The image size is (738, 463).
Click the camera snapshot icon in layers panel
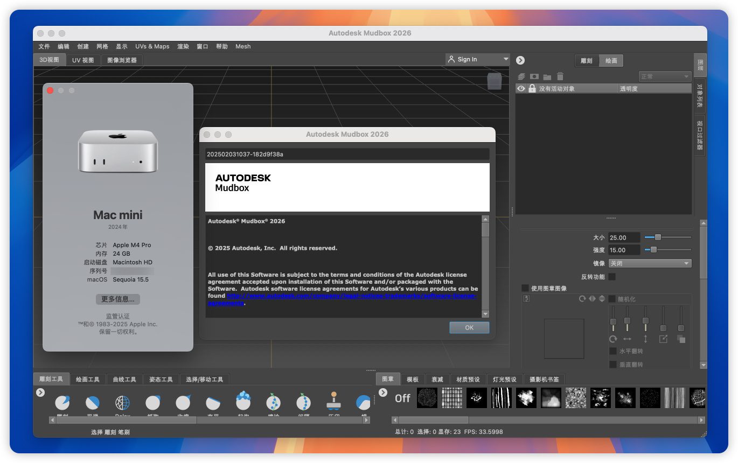[534, 77]
